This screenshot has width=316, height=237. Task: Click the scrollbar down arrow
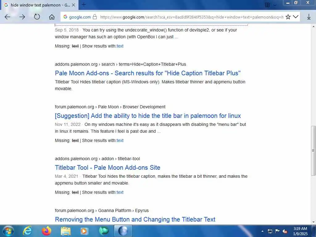[x=314, y=222]
